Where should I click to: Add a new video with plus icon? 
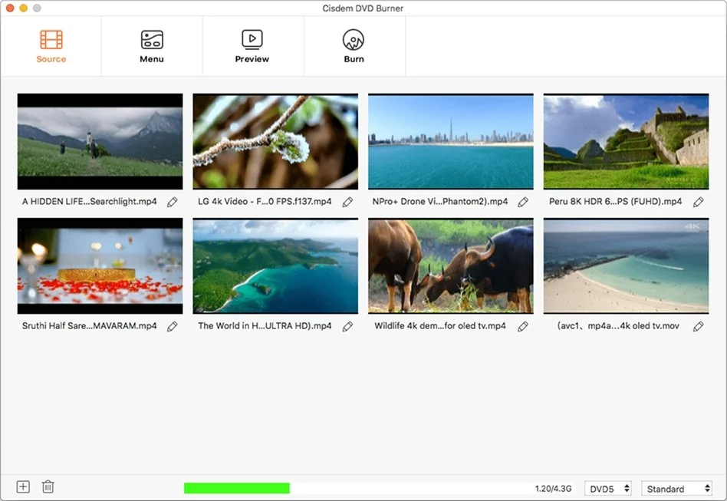click(23, 487)
